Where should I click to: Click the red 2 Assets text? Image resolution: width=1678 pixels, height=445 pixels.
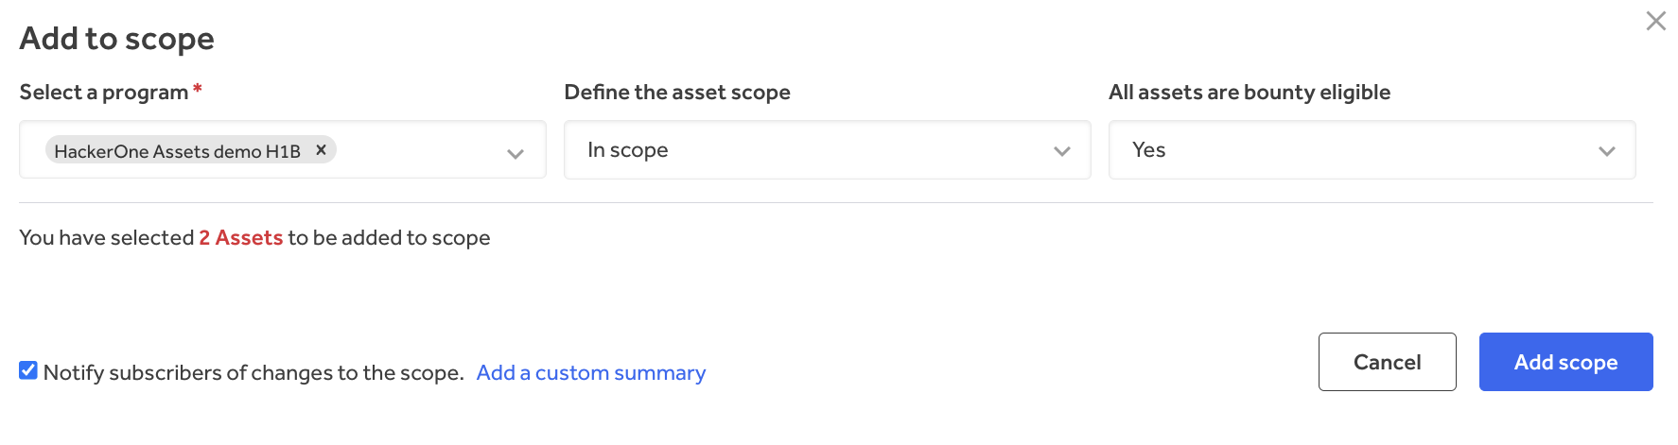coord(240,237)
